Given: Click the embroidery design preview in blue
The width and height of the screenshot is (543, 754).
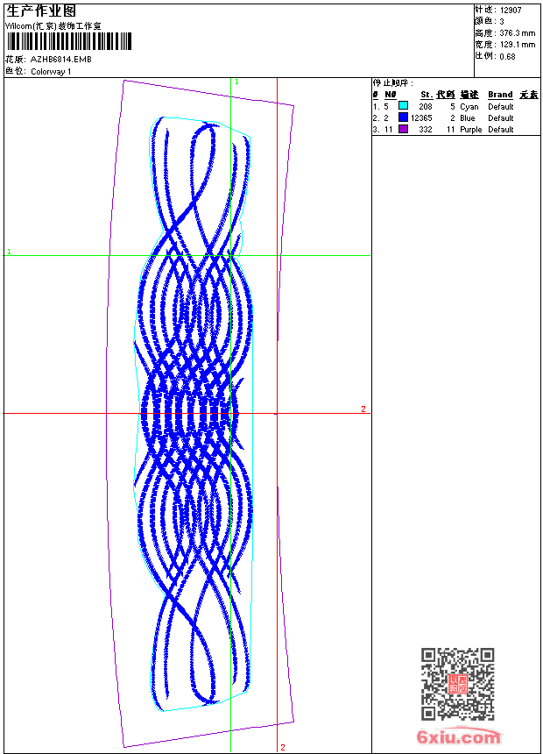Looking at the screenshot, I should click(x=194, y=413).
